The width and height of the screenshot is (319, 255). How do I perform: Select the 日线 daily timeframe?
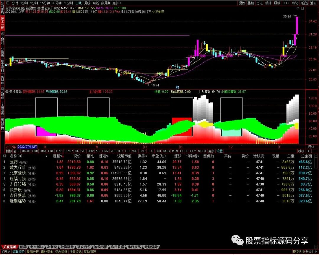79,3
